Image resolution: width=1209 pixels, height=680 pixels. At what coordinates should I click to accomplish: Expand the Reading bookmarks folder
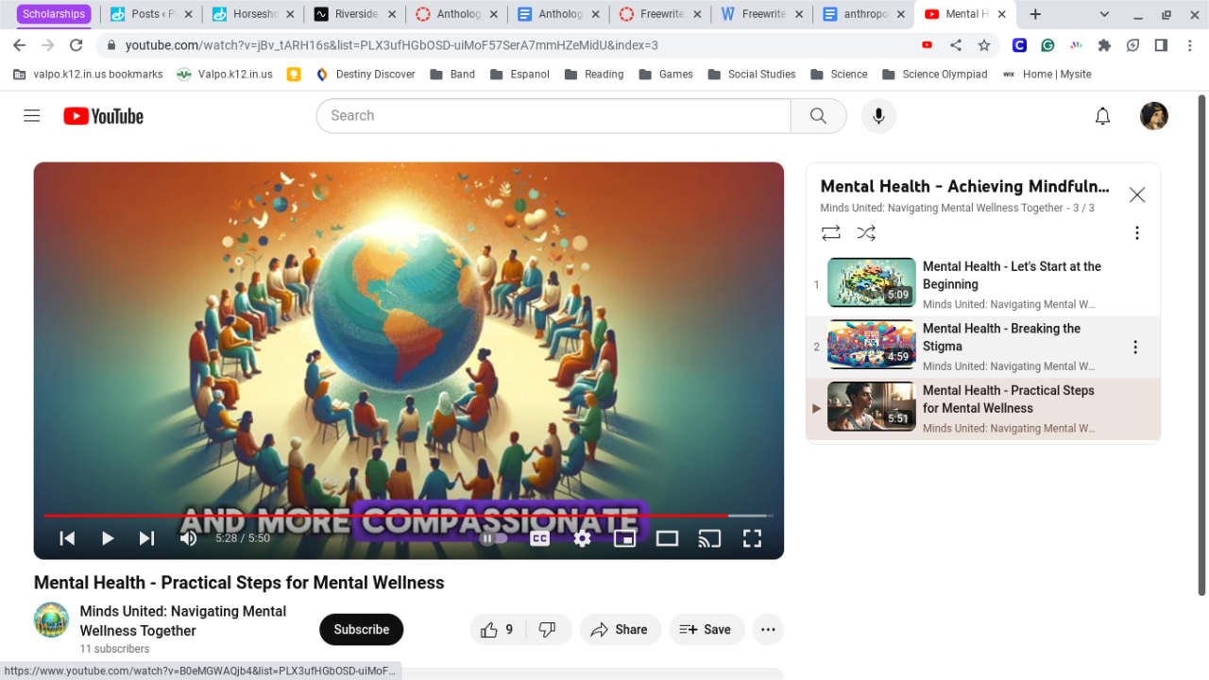tap(593, 75)
